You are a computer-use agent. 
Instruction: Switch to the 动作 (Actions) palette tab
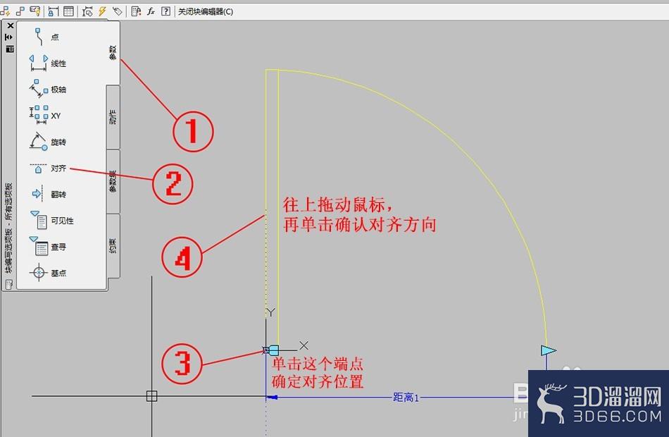113,116
